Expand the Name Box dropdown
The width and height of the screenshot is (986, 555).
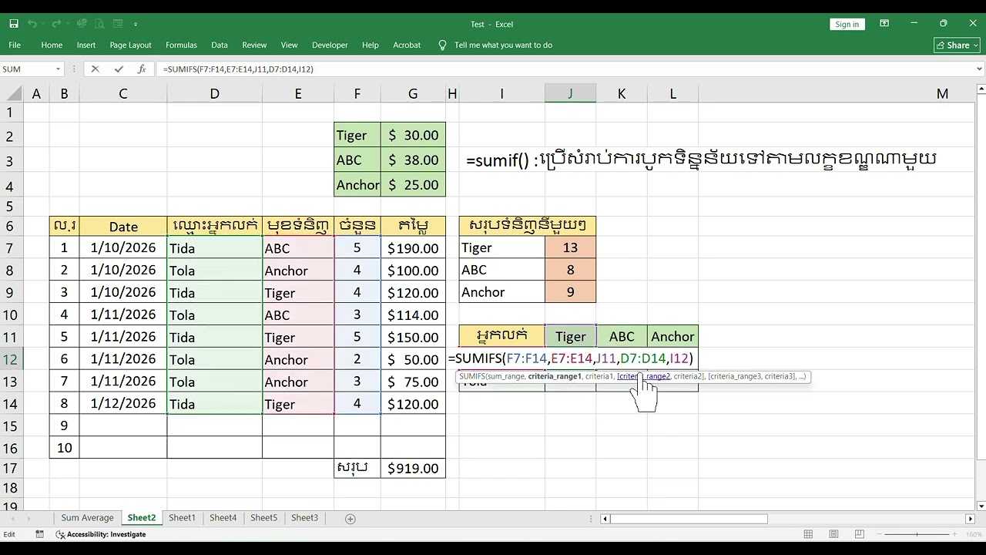coord(58,69)
